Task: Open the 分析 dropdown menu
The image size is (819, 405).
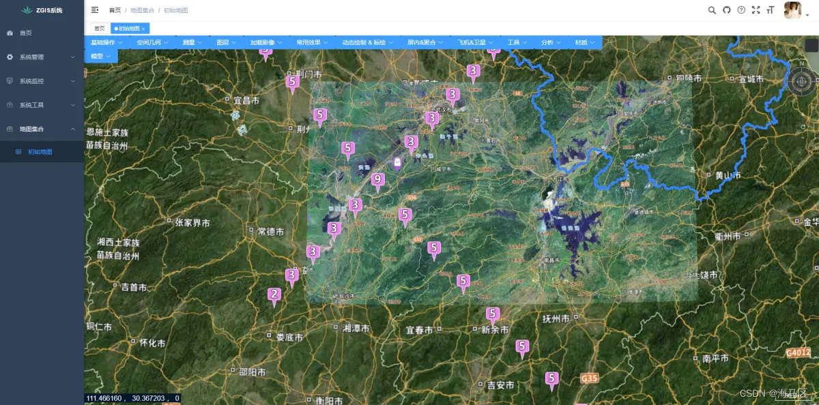Action: point(551,42)
